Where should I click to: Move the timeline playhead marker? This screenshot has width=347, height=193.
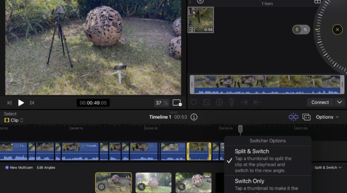[240, 129]
